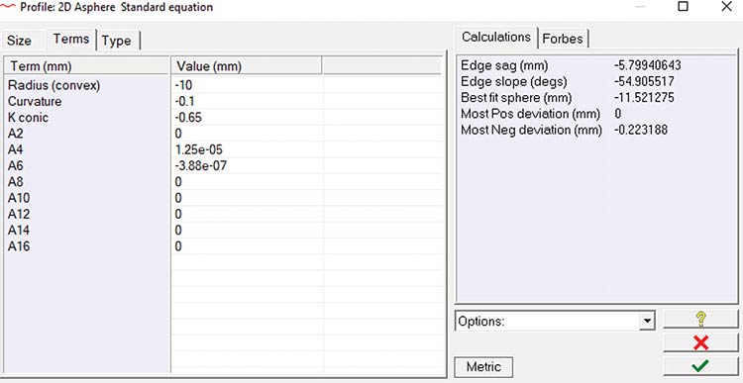Image resolution: width=743 pixels, height=383 pixels.
Task: Switch to the Forbes tab
Action: coord(563,39)
